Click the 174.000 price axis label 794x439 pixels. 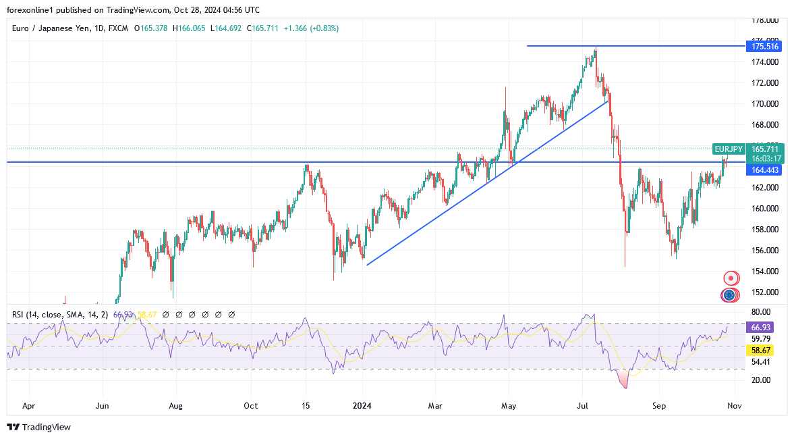click(x=764, y=62)
